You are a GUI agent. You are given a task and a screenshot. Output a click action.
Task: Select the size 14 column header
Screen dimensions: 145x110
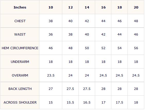(87, 7)
